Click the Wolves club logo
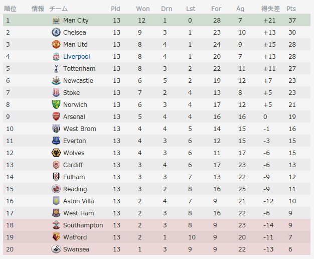Screen dimensions: 314x259 [x=56, y=153]
